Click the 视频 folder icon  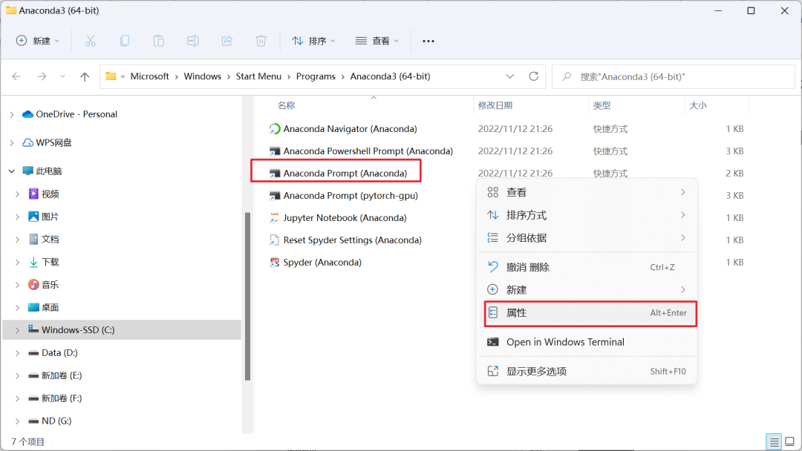33,194
